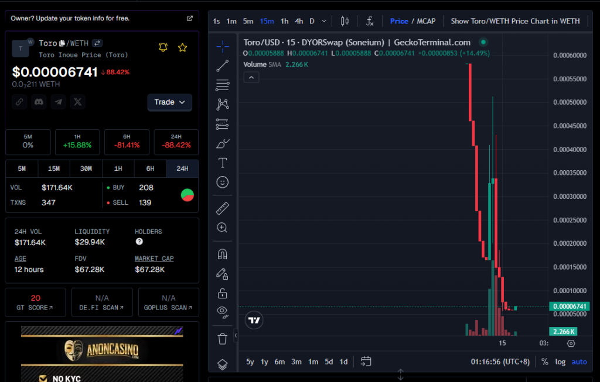Open the emoji icons tool
600x382 pixels.
[222, 182]
